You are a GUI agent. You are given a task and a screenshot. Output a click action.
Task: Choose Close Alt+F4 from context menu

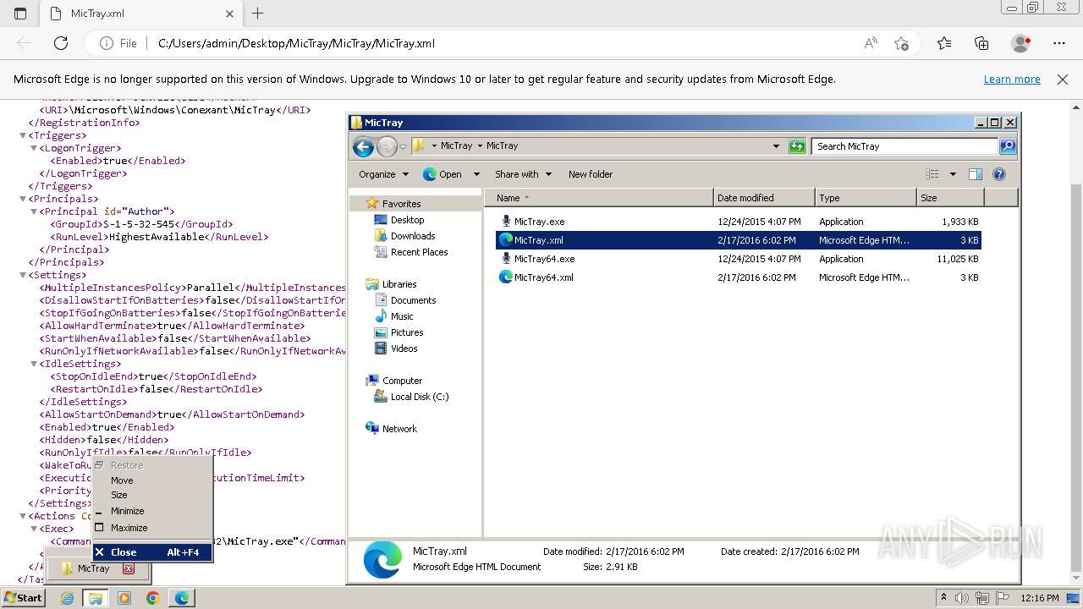click(x=152, y=552)
